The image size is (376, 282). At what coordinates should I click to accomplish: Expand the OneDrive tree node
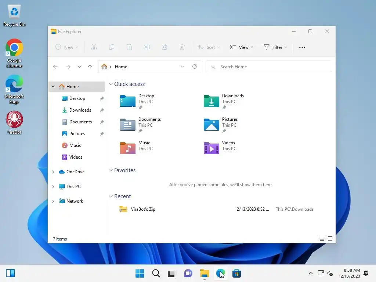pos(53,172)
